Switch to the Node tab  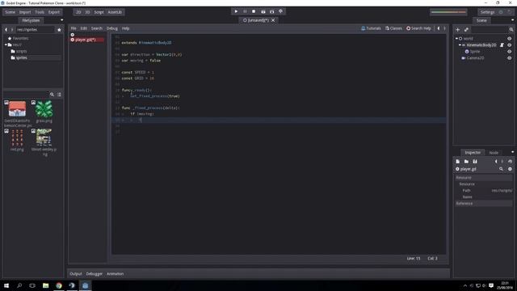[494, 153]
